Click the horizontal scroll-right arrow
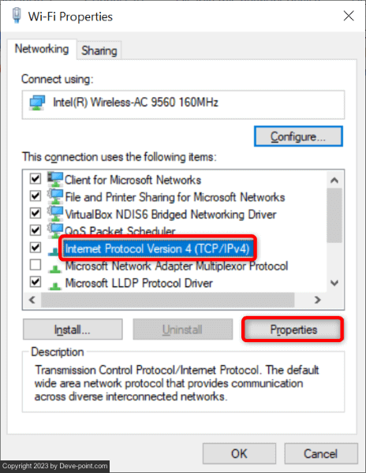Viewport: 366px width, 473px height. tap(317, 300)
